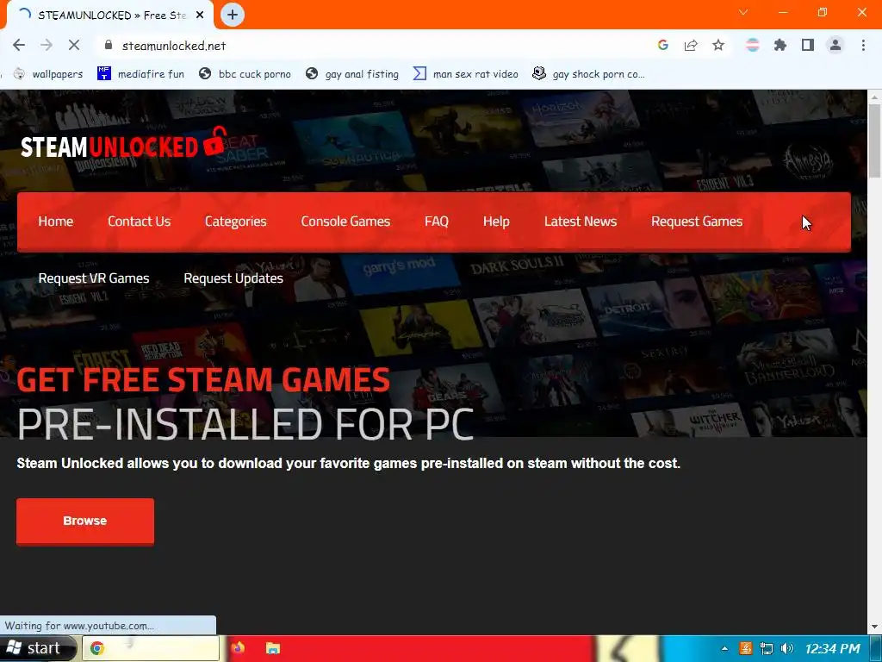Screen dimensions: 882x662
Task: Open the Windows start button
Action: pyautogui.click(x=36, y=648)
